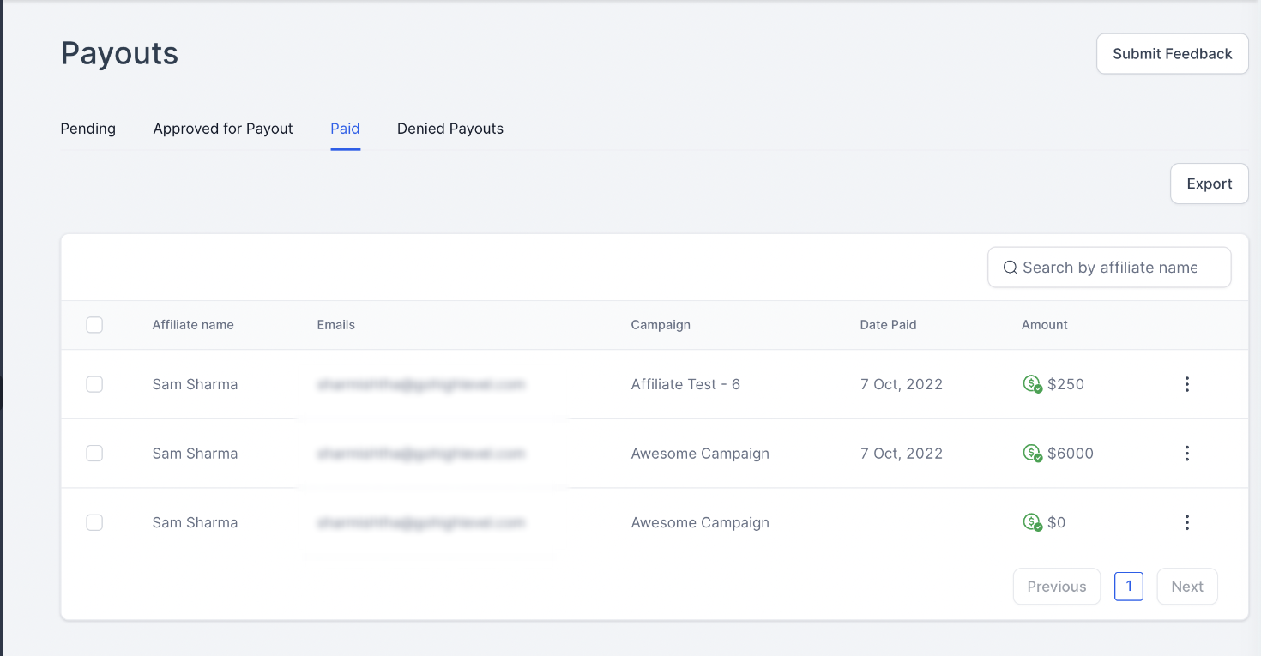Click the Affiliate Test - 6 campaign cell
Viewport: 1261px width, 656px height.
(685, 384)
